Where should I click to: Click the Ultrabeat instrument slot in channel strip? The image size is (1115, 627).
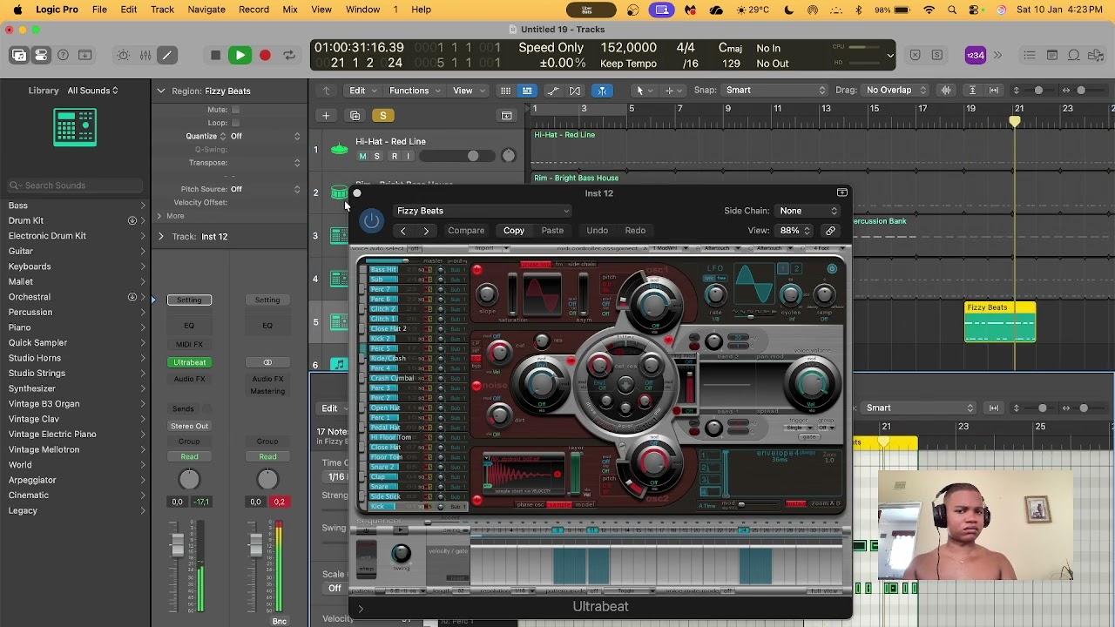pos(189,362)
